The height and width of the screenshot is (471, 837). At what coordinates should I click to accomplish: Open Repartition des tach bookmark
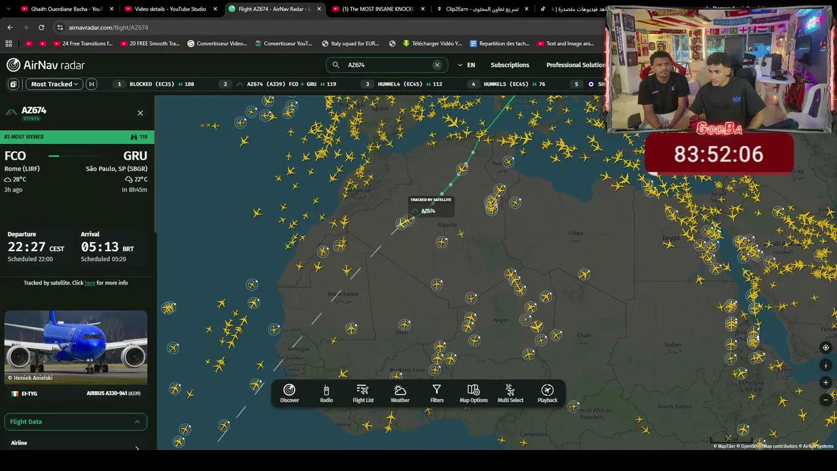[x=500, y=44]
